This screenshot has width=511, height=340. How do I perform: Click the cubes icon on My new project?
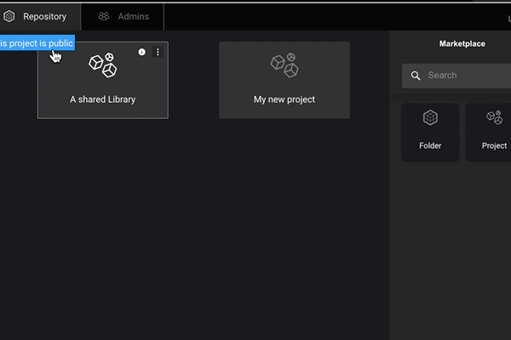click(284, 64)
